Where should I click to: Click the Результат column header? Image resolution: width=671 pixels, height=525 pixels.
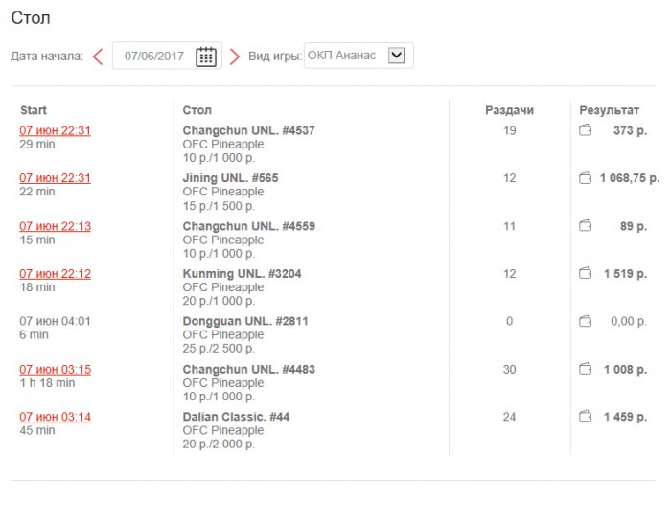tap(610, 111)
